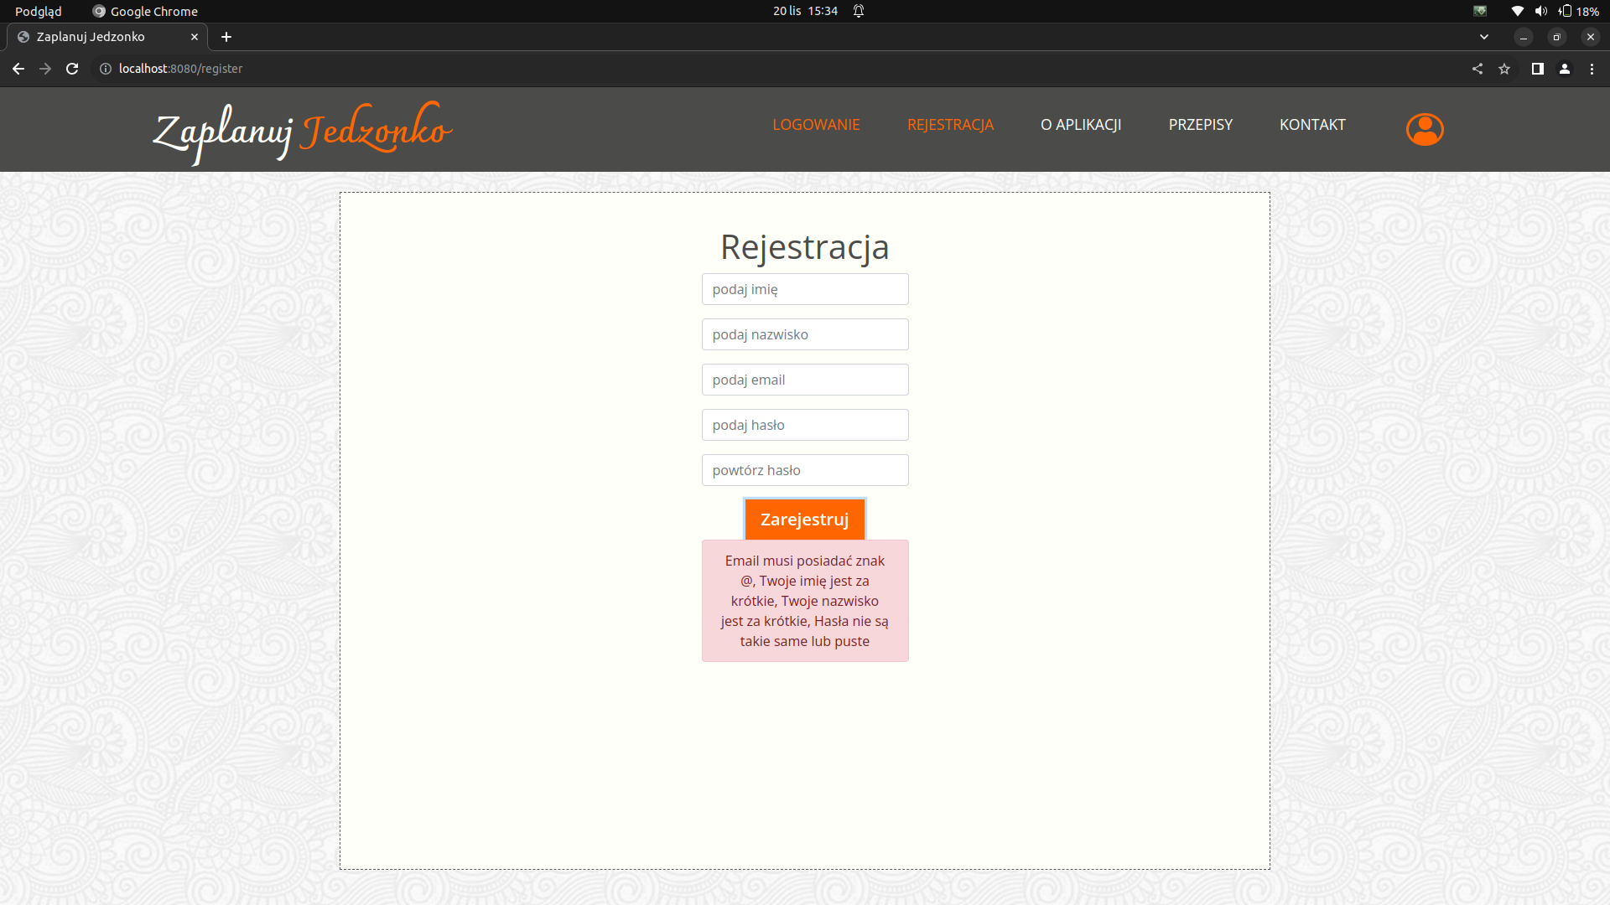Open Chrome profile account icon
This screenshot has height=905, width=1610.
(1565, 69)
